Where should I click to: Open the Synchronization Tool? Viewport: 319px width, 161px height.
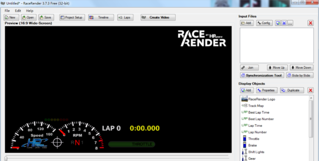(262, 75)
